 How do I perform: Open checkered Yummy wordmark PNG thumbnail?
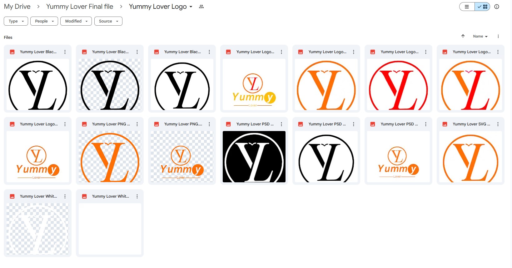182,157
